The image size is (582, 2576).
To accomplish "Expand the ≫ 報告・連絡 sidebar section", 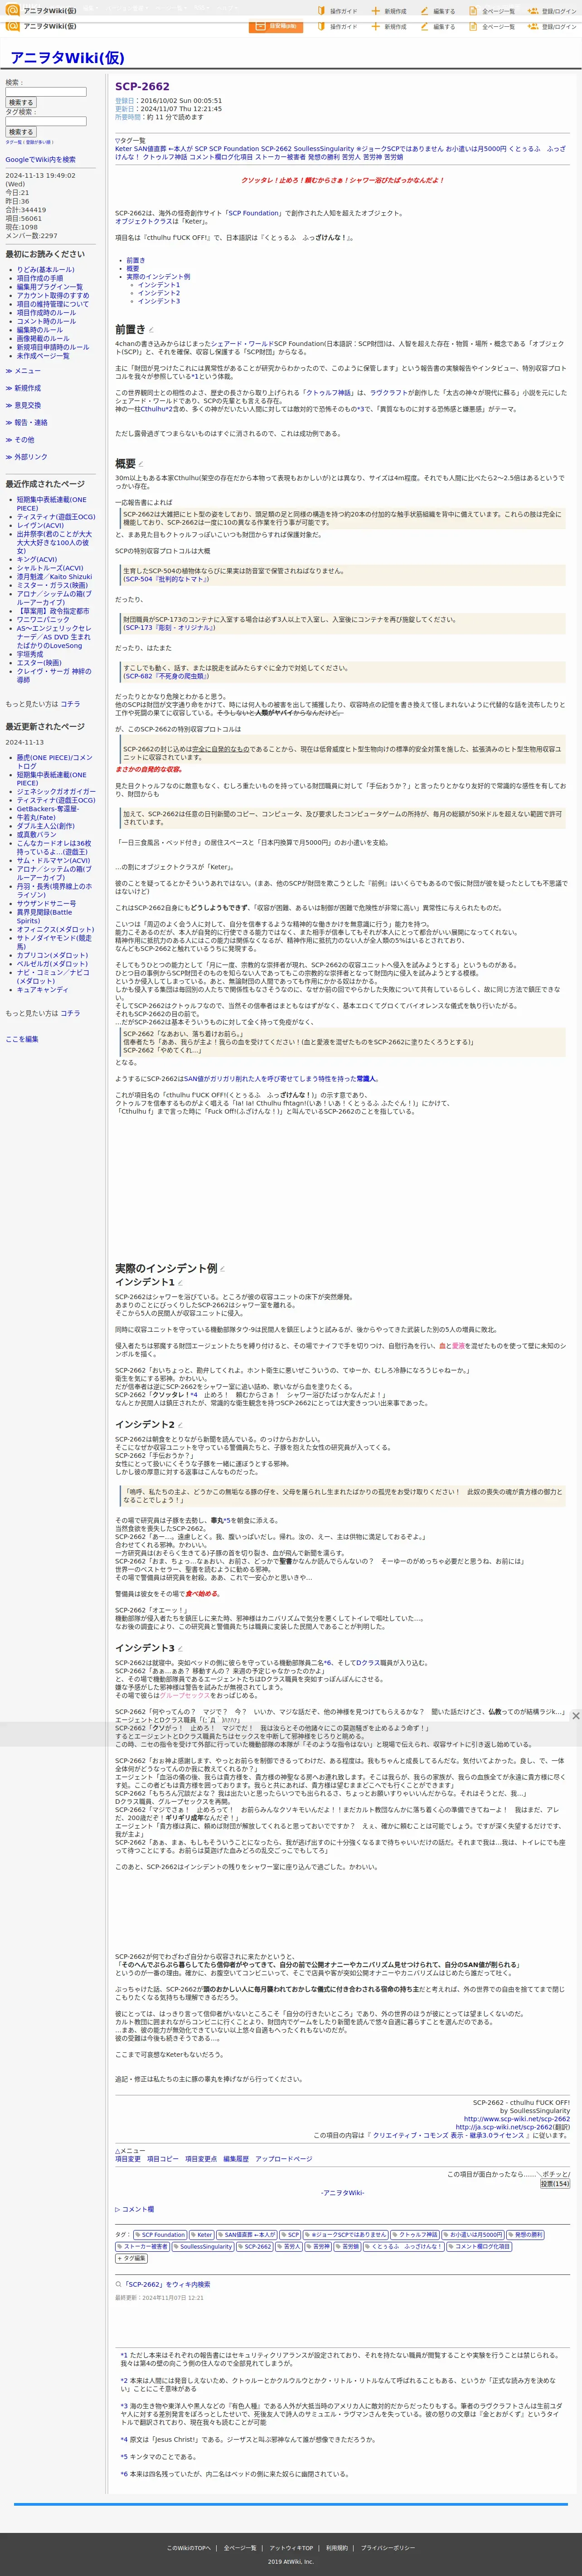I will coord(26,422).
